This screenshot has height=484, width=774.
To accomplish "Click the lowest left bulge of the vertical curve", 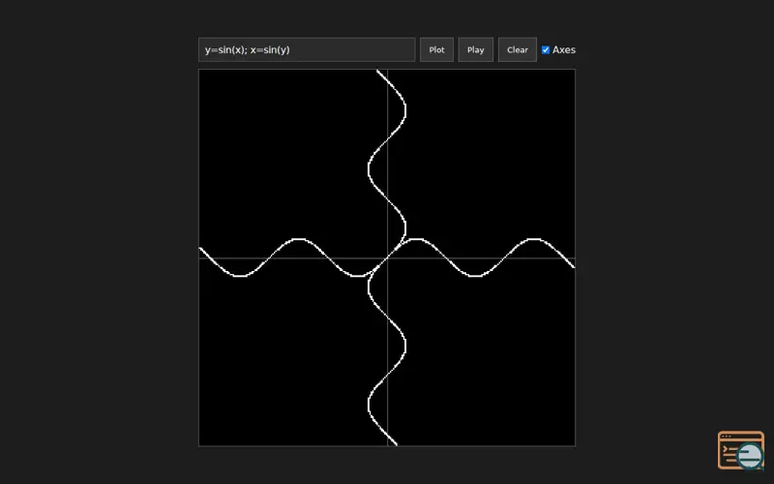I will coord(369,405).
